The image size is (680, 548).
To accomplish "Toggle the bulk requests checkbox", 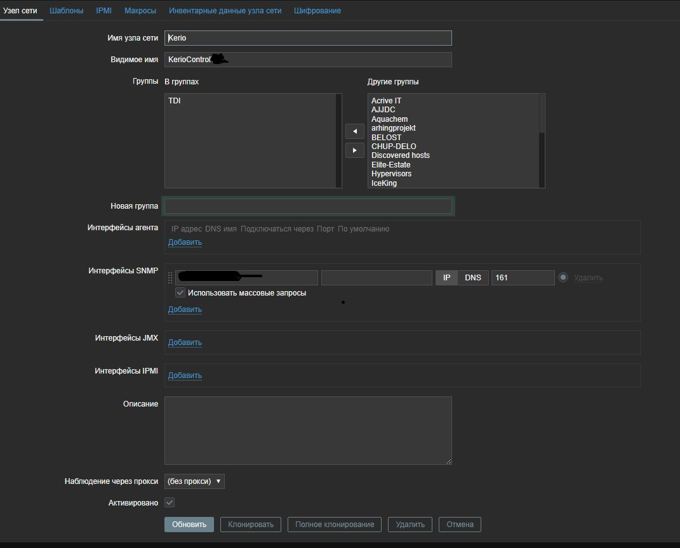I will click(x=180, y=293).
